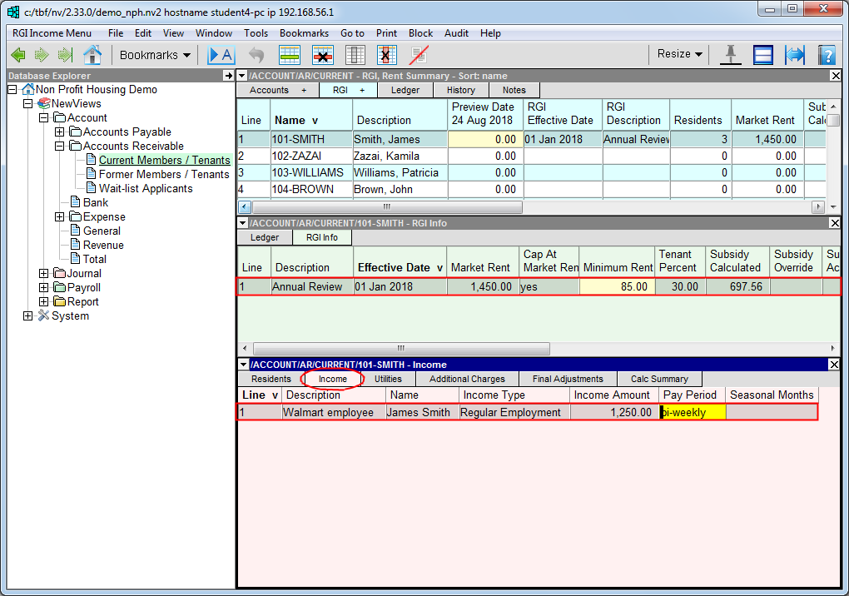Click the Home icon in toolbar
849x596 pixels.
[x=92, y=55]
